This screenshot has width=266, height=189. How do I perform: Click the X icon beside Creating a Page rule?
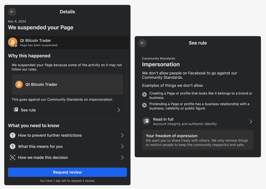144,94
